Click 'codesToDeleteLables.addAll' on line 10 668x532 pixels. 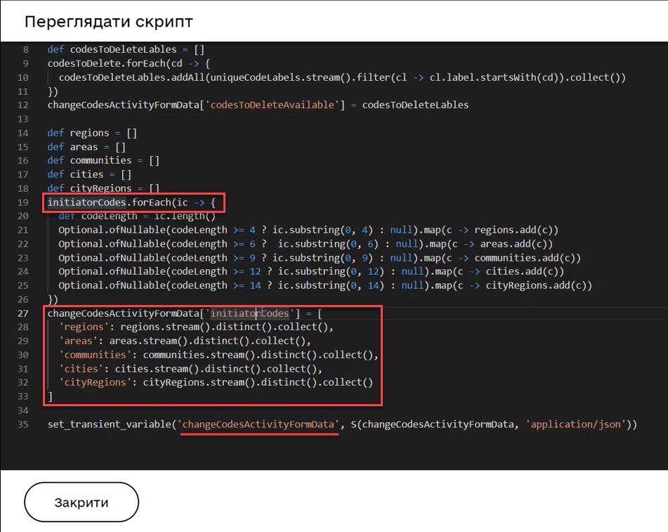tap(131, 77)
